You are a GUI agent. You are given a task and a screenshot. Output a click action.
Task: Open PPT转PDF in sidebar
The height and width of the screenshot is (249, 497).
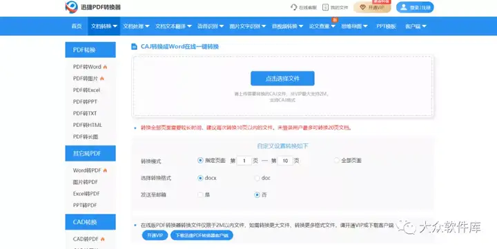85,206
